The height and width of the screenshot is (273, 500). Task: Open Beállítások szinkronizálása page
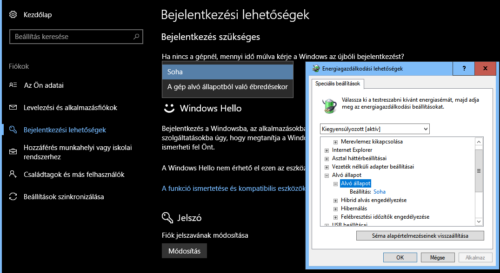pos(64,197)
